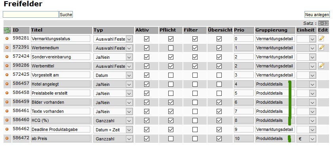Open the Typ dropdown for Sondervereinbarung

pos(113,57)
